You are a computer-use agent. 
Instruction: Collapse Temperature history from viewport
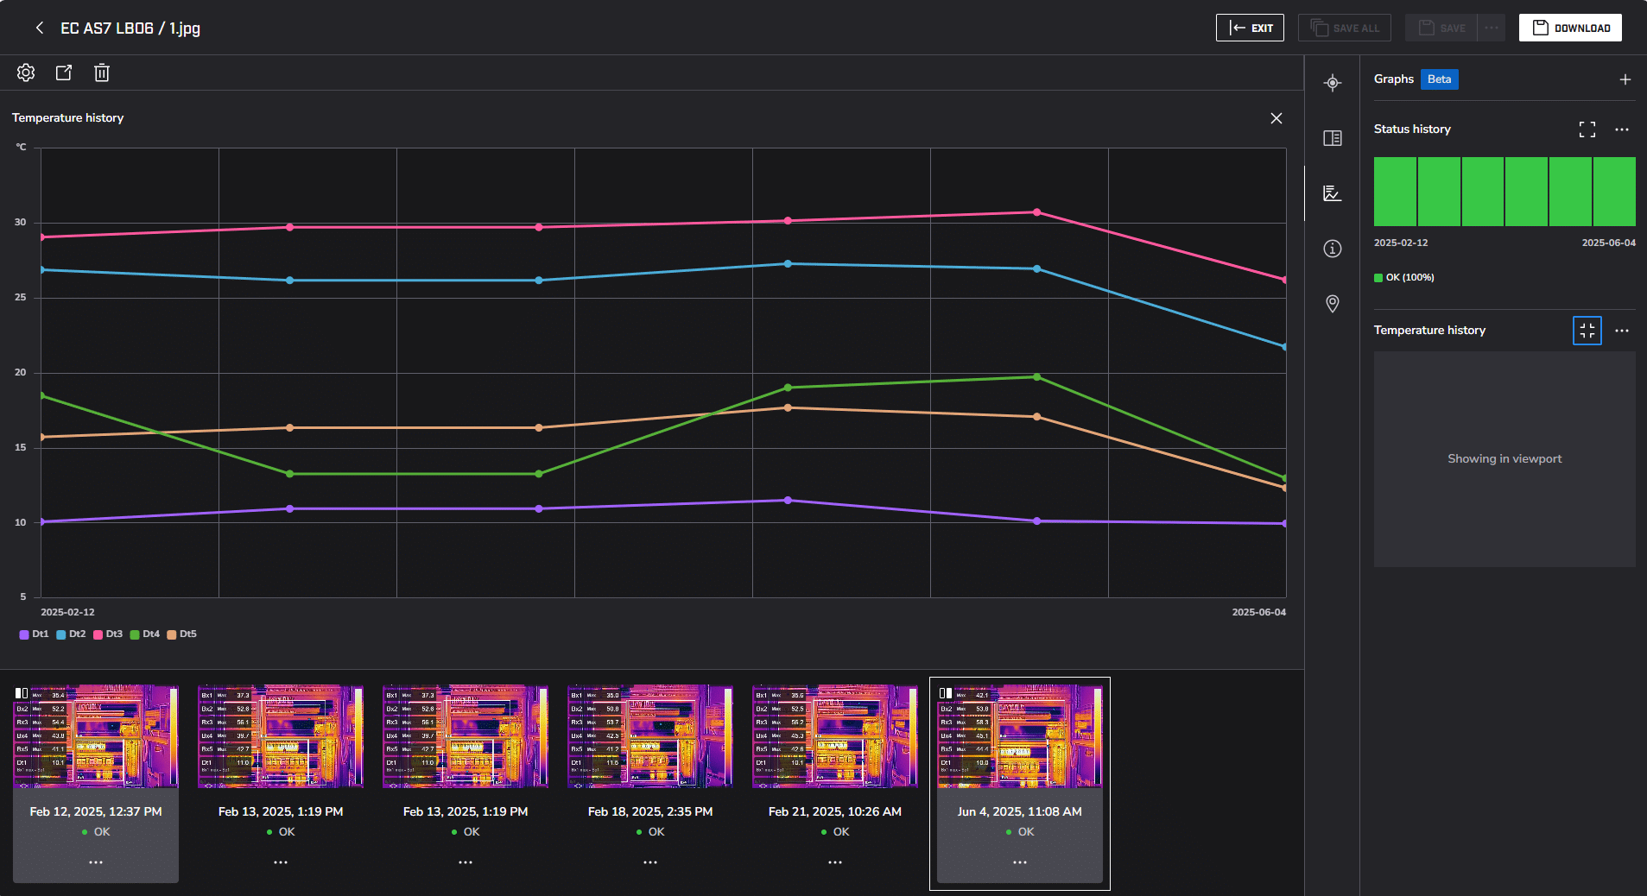pos(1587,331)
